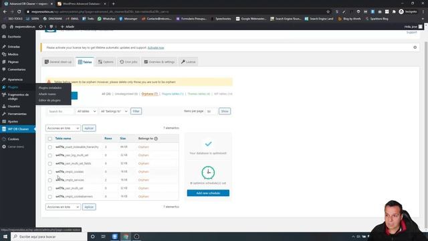Switch to the Options tab
Screen dimensions: 428x241
coord(106,62)
